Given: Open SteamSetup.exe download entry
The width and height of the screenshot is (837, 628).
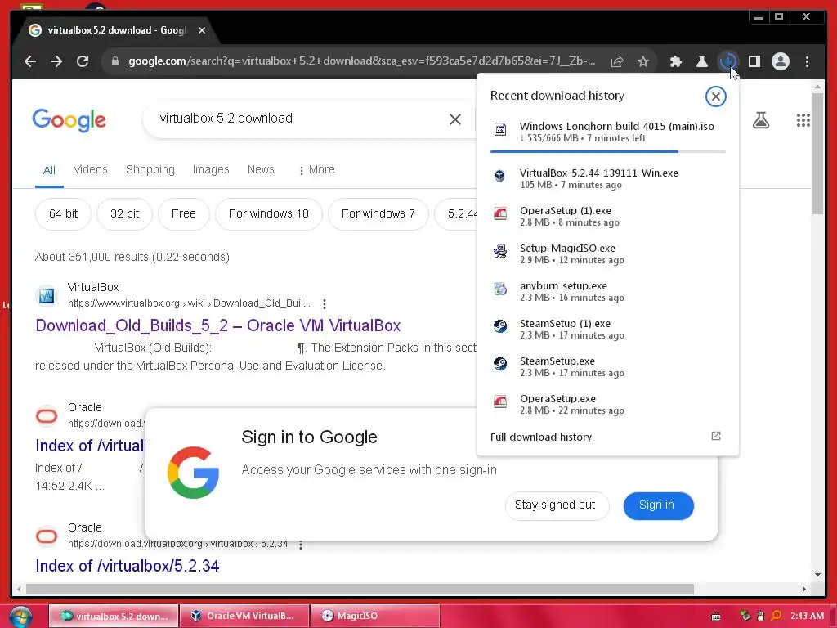Looking at the screenshot, I should point(607,366).
